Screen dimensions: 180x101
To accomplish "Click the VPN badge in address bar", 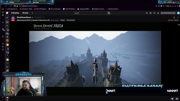I will pos(15,6).
